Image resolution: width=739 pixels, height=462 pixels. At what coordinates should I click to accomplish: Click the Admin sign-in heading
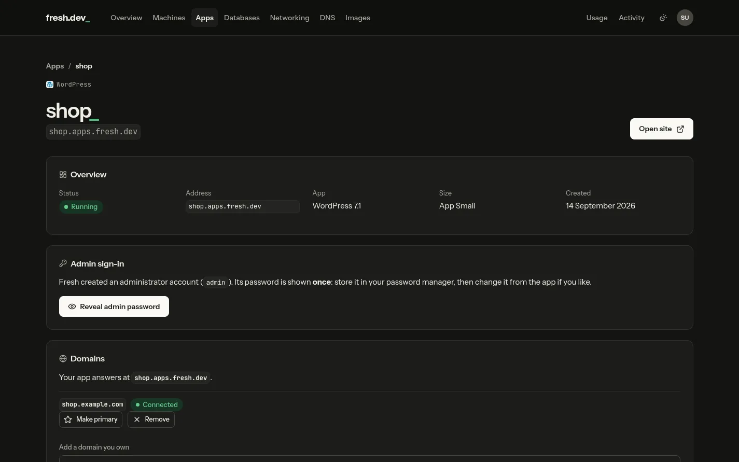click(x=97, y=263)
